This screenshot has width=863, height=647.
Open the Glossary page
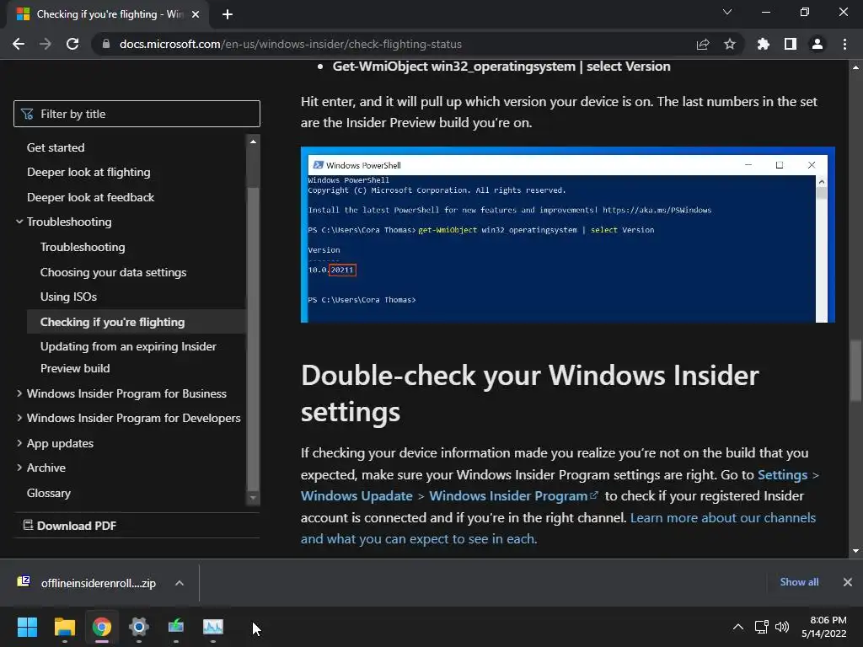click(x=48, y=493)
